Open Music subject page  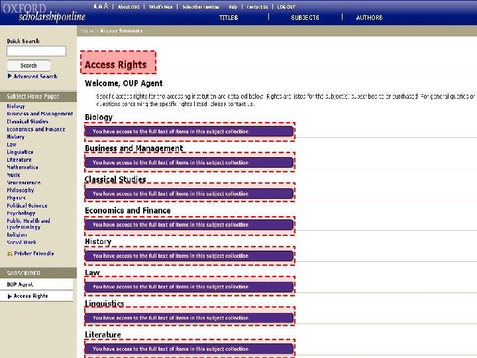[13, 175]
